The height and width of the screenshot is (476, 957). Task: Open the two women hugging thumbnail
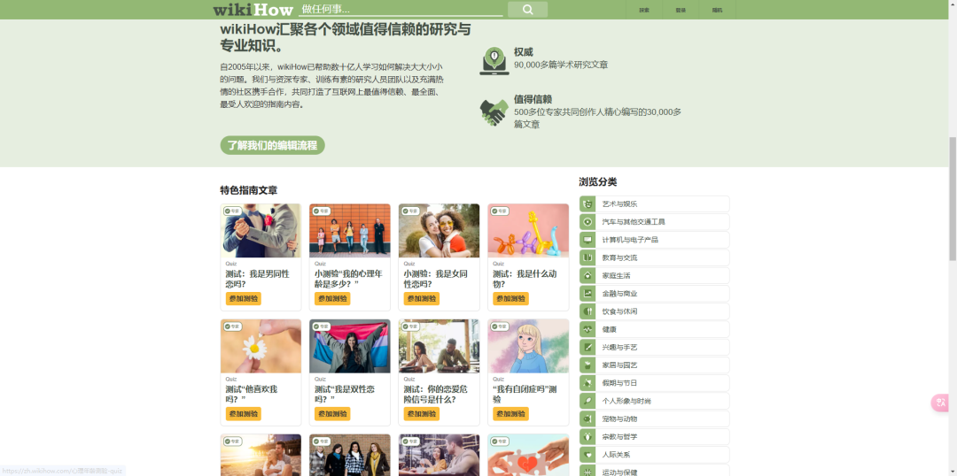439,230
